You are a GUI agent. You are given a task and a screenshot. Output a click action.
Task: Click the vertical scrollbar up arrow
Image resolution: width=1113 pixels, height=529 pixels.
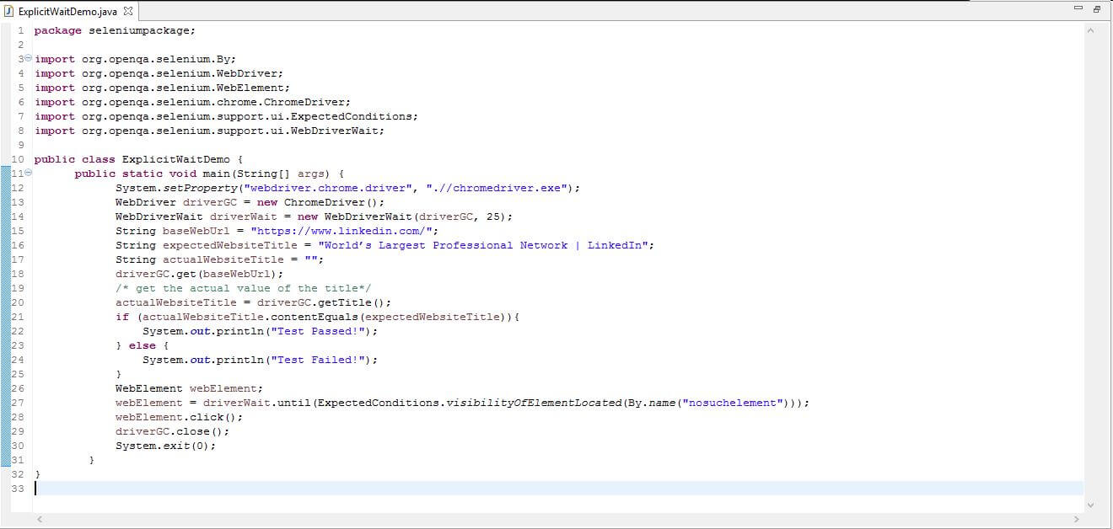click(x=1090, y=30)
